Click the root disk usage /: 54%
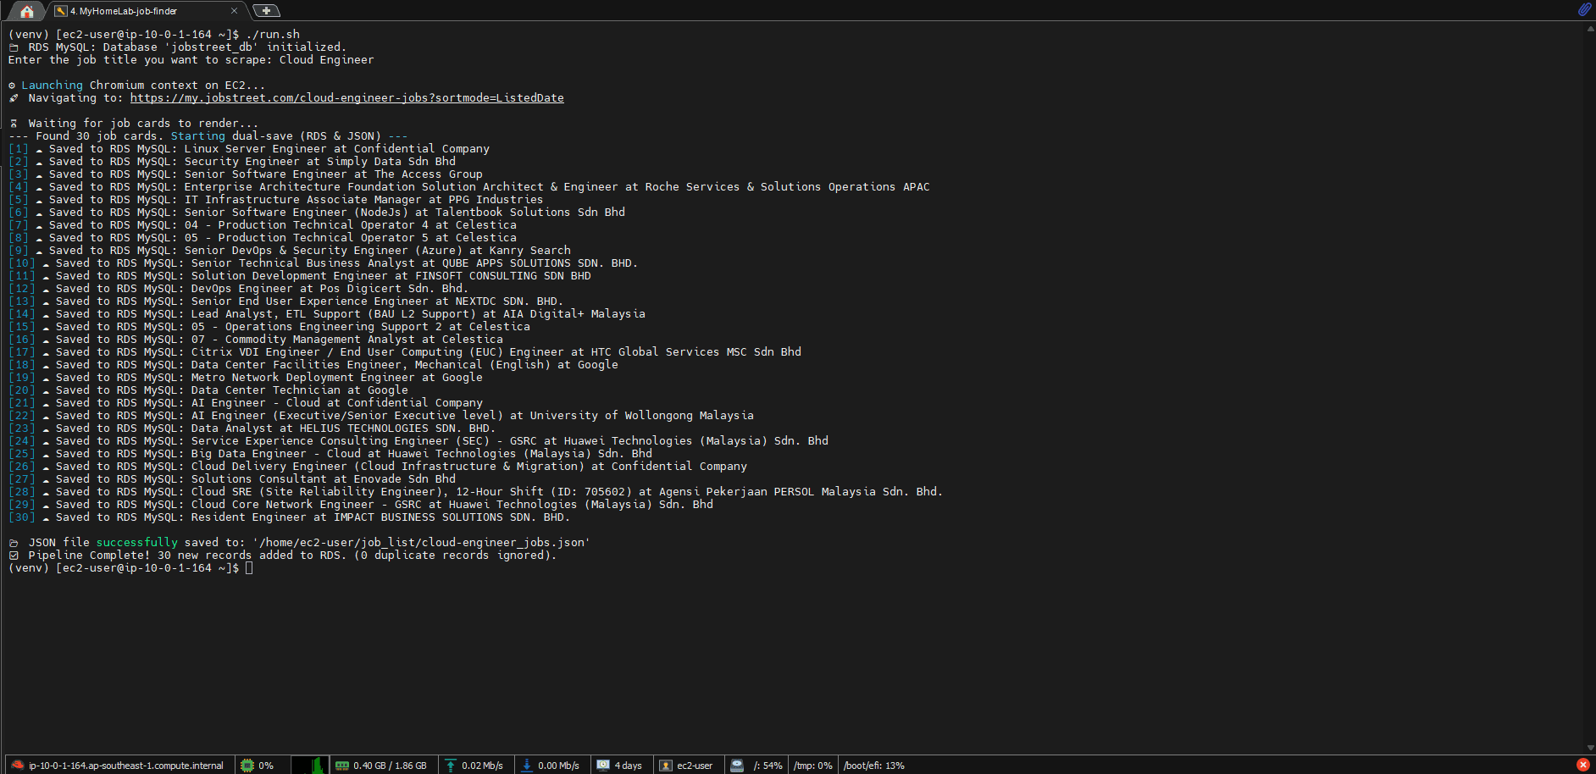The image size is (1596, 774). click(x=768, y=766)
